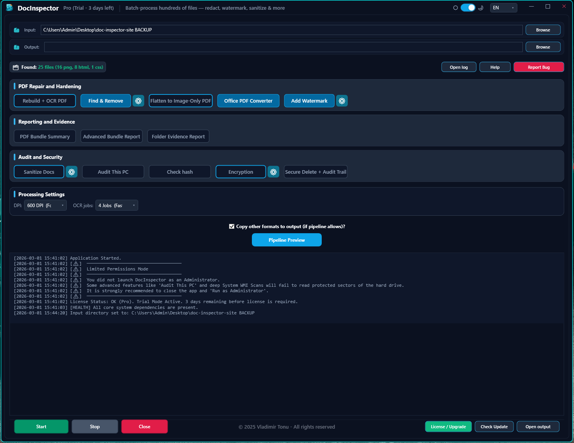574x443 pixels.
Task: Select Rebuild + OCR PDF
Action: (x=45, y=101)
